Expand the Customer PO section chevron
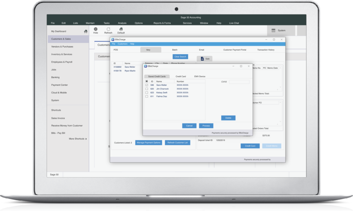 point(280,102)
